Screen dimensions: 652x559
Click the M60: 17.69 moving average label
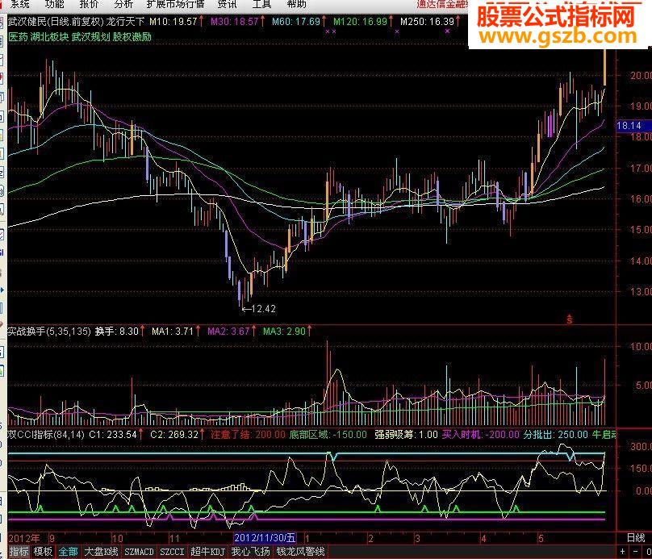tap(299, 21)
